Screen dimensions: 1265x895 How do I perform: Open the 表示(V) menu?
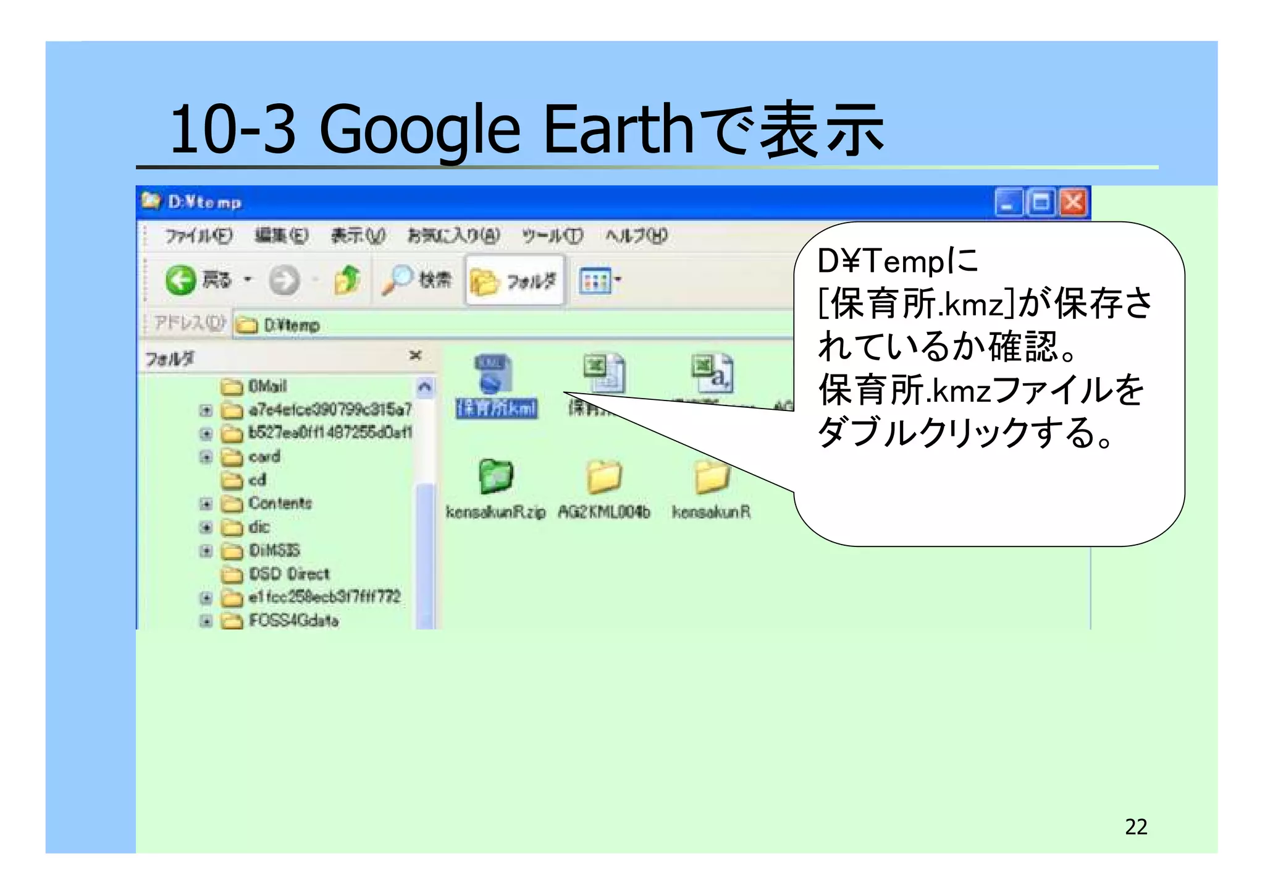(x=358, y=235)
